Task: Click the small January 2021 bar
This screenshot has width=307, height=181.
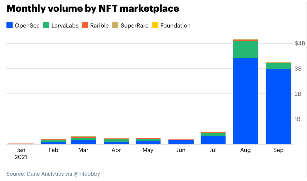Action: [x=21, y=144]
